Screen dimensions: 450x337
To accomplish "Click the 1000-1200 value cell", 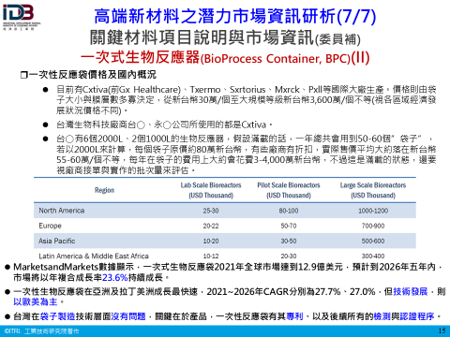I will [x=373, y=211].
